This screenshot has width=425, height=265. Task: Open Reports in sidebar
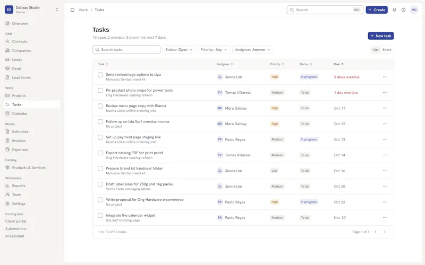(32, 185)
